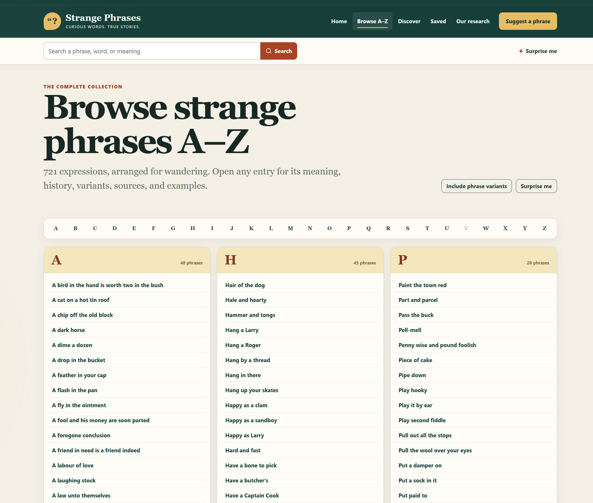Open 'A bird in the hand is worth two in the bush'
Image resolution: width=593 pixels, height=503 pixels.
(127, 285)
